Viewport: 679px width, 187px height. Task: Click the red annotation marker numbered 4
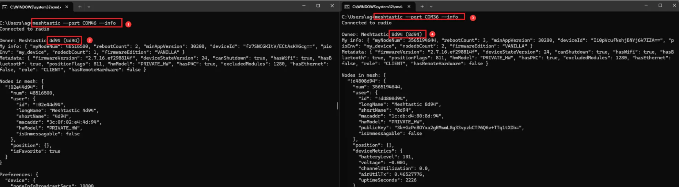click(x=432, y=34)
